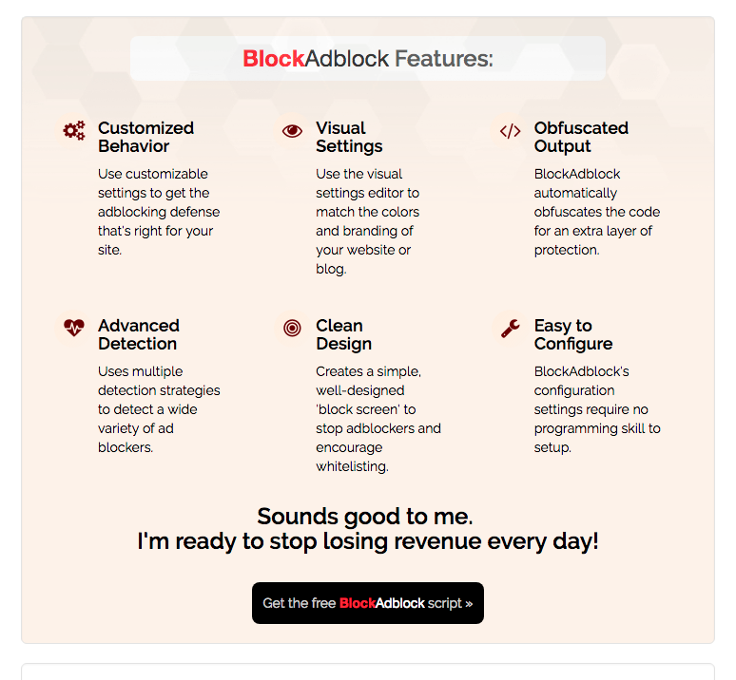
Task: Select the Customized Behavior heading
Action: [x=145, y=137]
